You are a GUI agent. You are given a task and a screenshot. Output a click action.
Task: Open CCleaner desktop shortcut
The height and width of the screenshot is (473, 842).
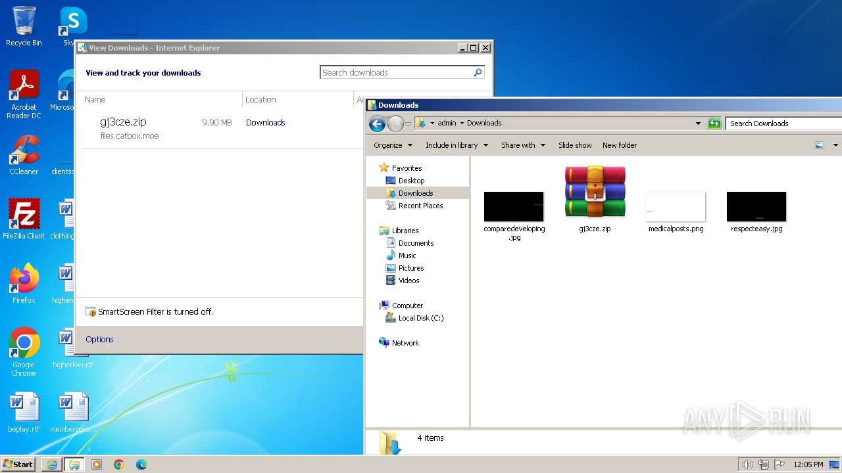[x=24, y=155]
